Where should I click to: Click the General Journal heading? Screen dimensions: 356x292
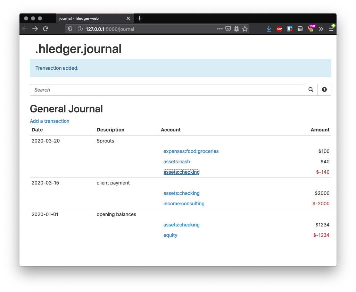[x=66, y=109]
